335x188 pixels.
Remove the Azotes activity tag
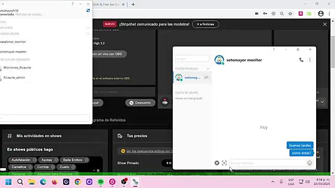tap(56, 160)
